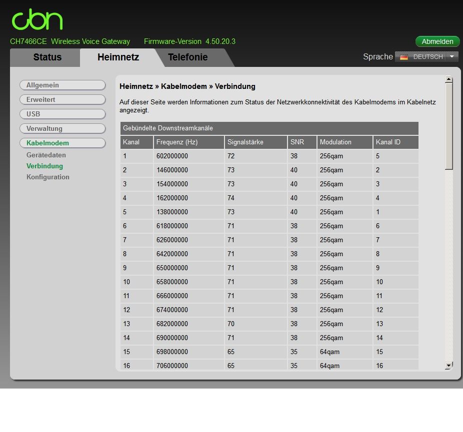The image size is (463, 432).
Task: Click the Kanal column header
Action: pos(136,142)
